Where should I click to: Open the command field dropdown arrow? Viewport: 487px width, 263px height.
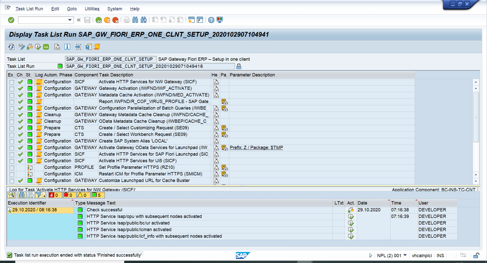pos(70,20)
